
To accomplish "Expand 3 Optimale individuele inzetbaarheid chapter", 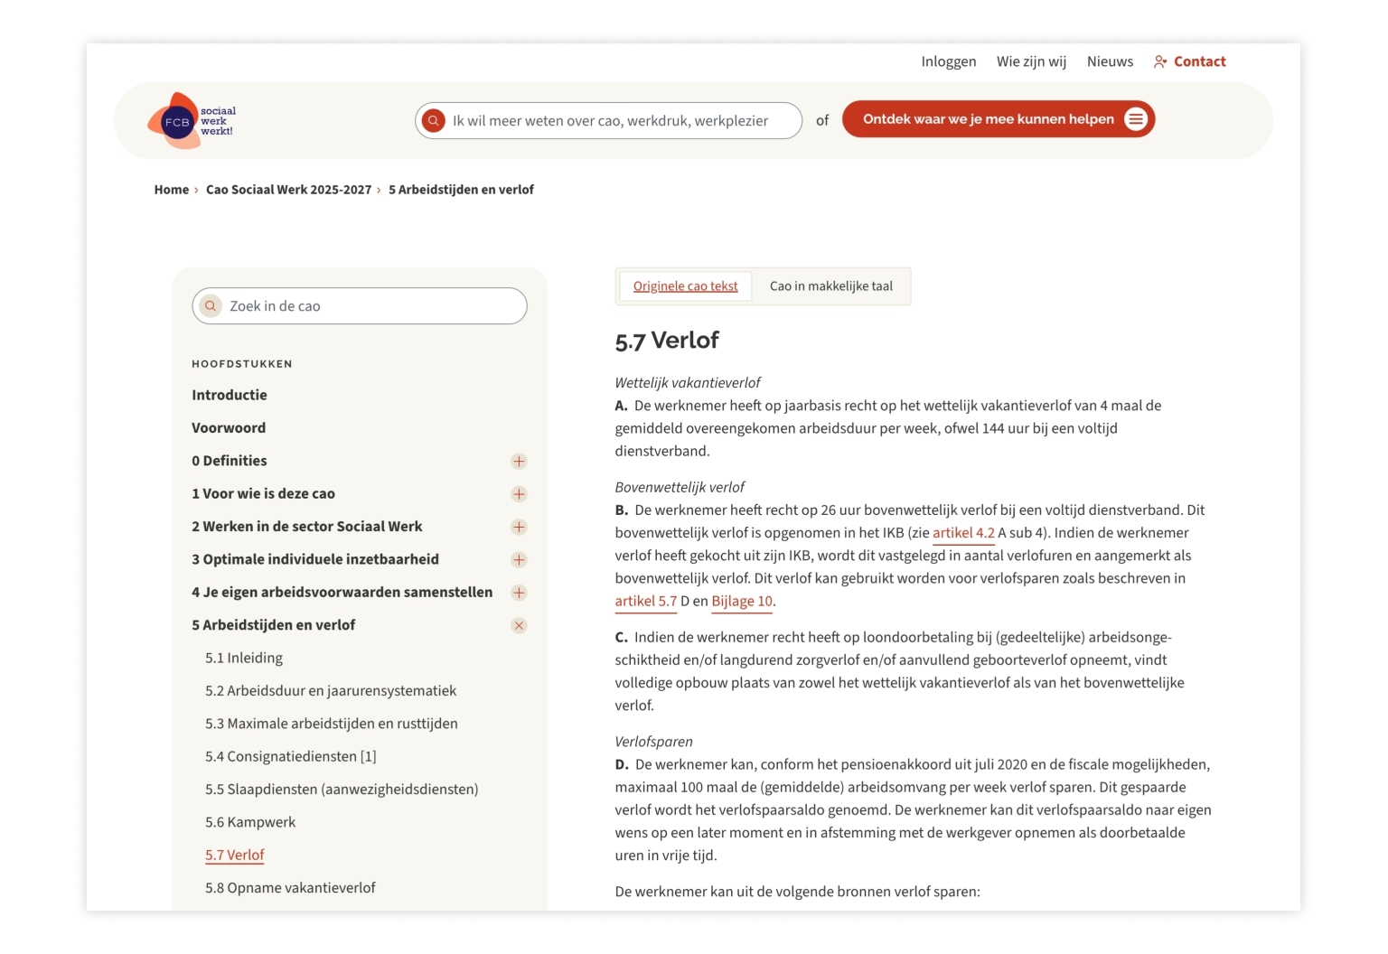I will 519,560.
